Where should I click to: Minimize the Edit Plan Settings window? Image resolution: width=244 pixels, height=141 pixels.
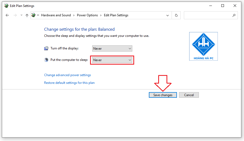pyautogui.click(x=211, y=6)
